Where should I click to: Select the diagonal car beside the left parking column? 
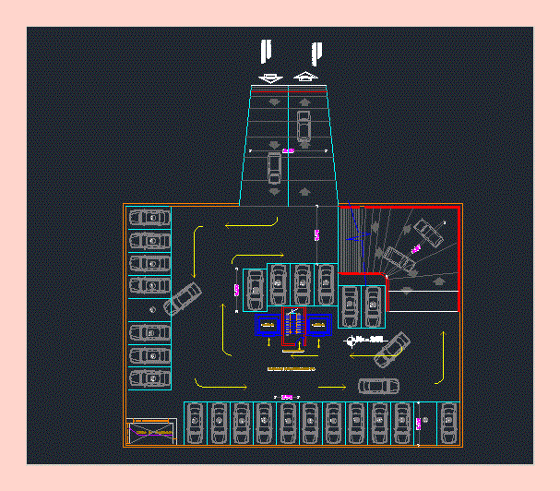click(x=183, y=299)
